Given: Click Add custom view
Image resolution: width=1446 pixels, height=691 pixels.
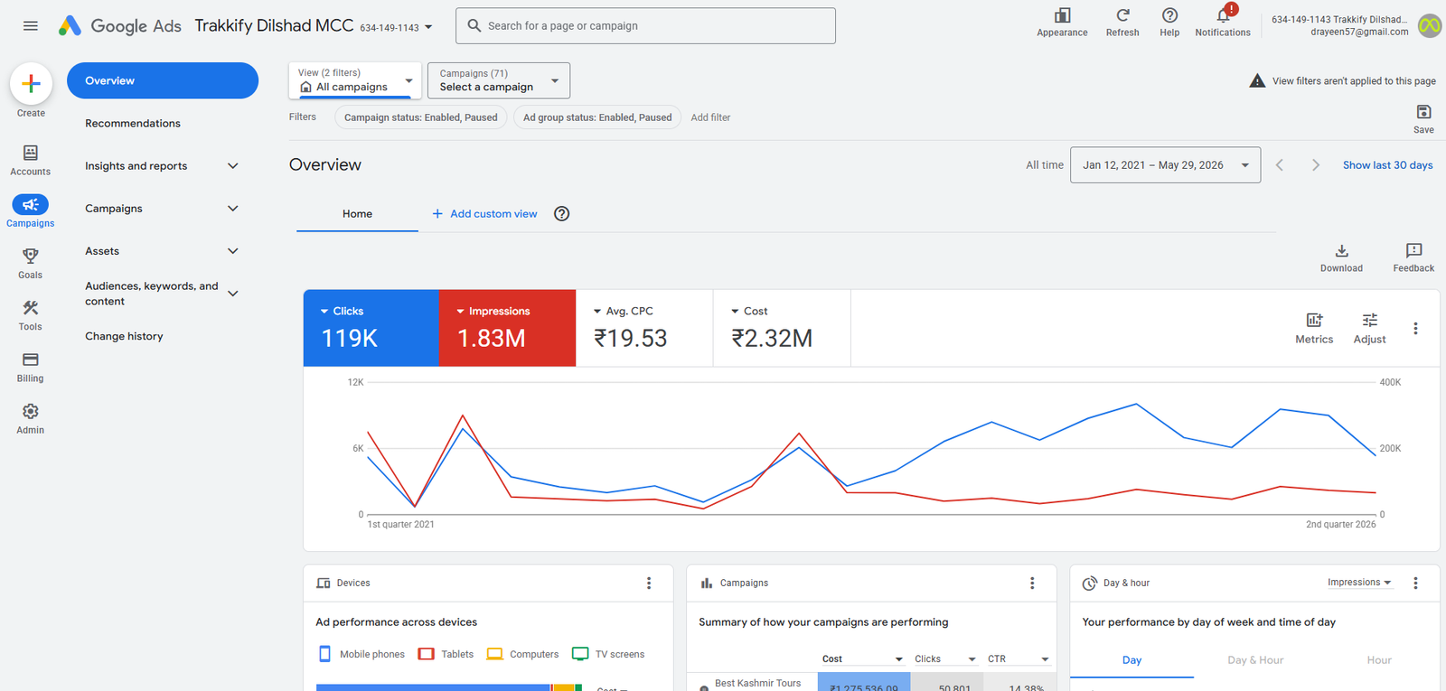Looking at the screenshot, I should pos(484,214).
